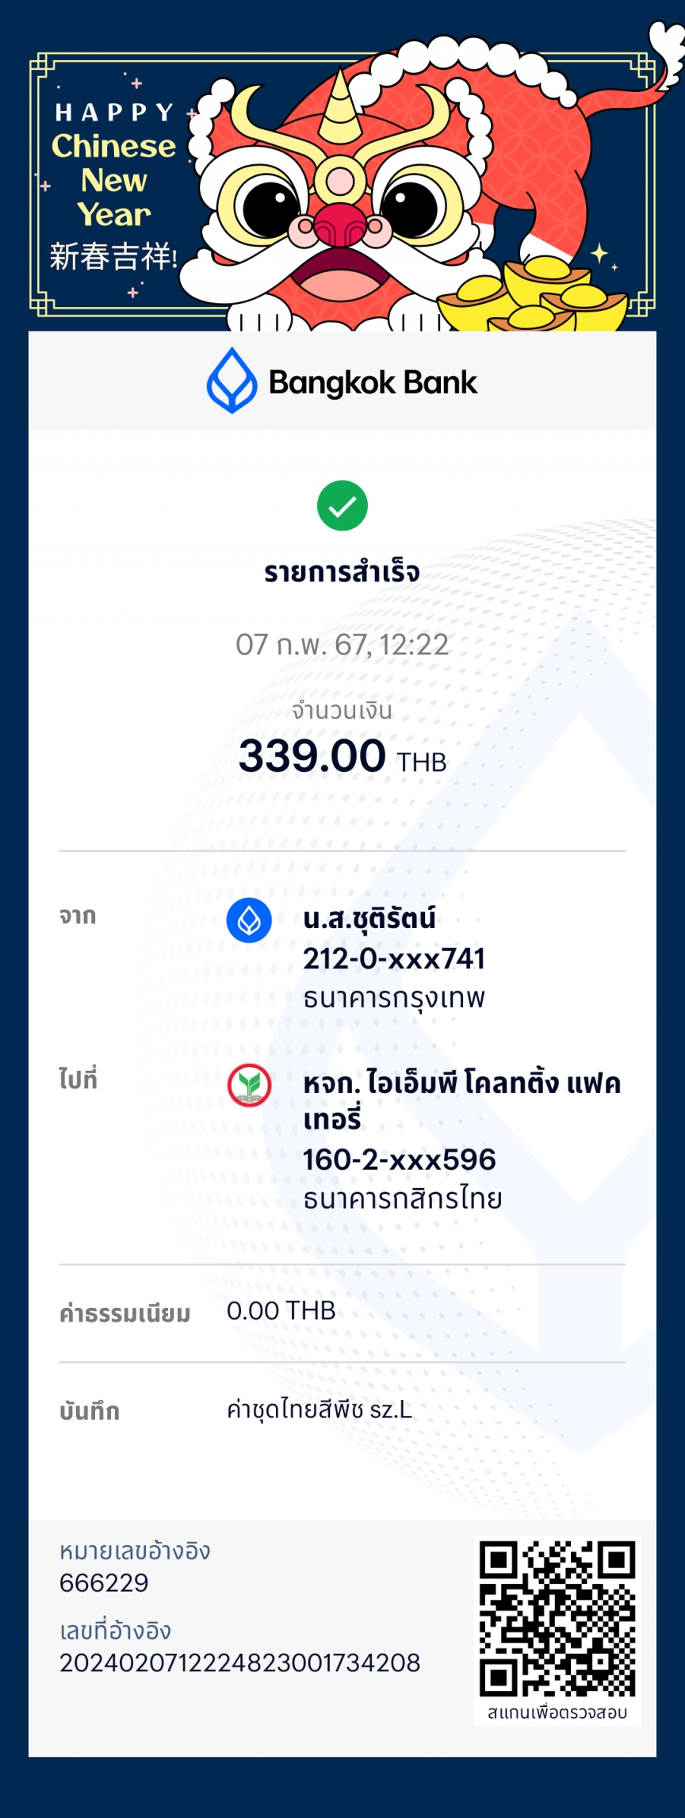Tap the green success checkmark icon

pyautogui.click(x=342, y=505)
